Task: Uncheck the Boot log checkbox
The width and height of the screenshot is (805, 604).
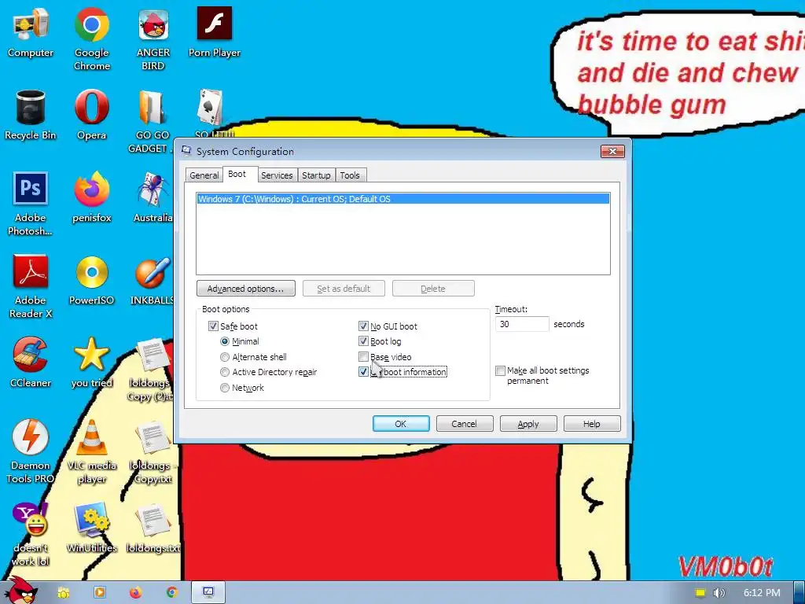Action: coord(363,341)
